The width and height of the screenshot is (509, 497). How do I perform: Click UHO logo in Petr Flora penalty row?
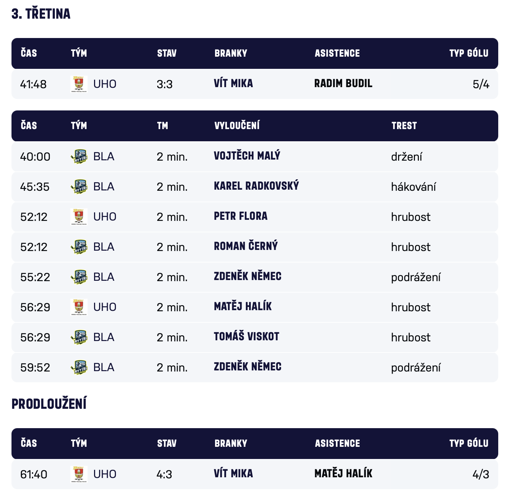[79, 217]
